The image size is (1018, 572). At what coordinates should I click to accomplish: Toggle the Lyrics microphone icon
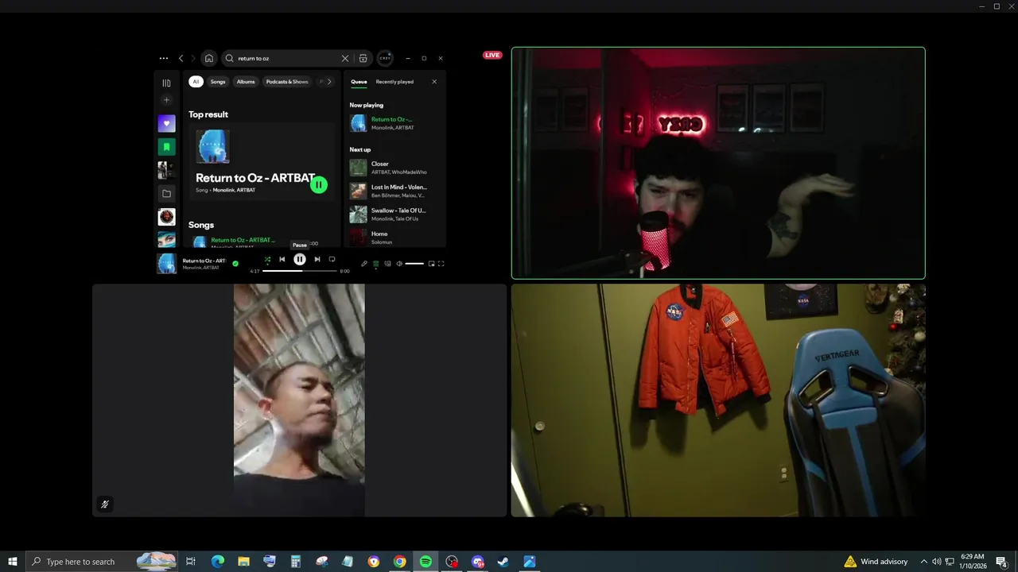click(x=364, y=264)
